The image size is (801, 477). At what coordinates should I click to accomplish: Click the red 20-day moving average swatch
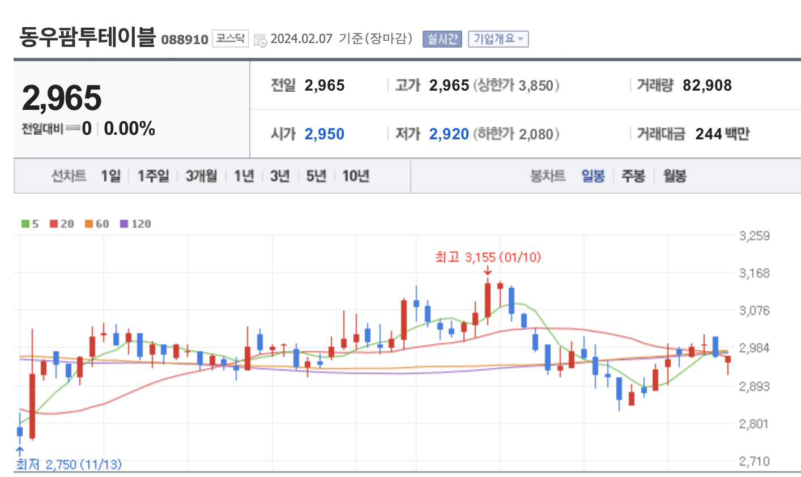pyautogui.click(x=54, y=224)
